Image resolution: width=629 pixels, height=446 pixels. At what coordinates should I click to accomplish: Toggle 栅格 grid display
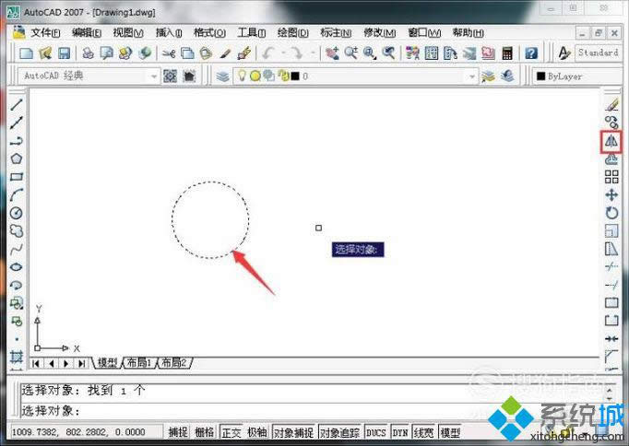[x=205, y=432]
